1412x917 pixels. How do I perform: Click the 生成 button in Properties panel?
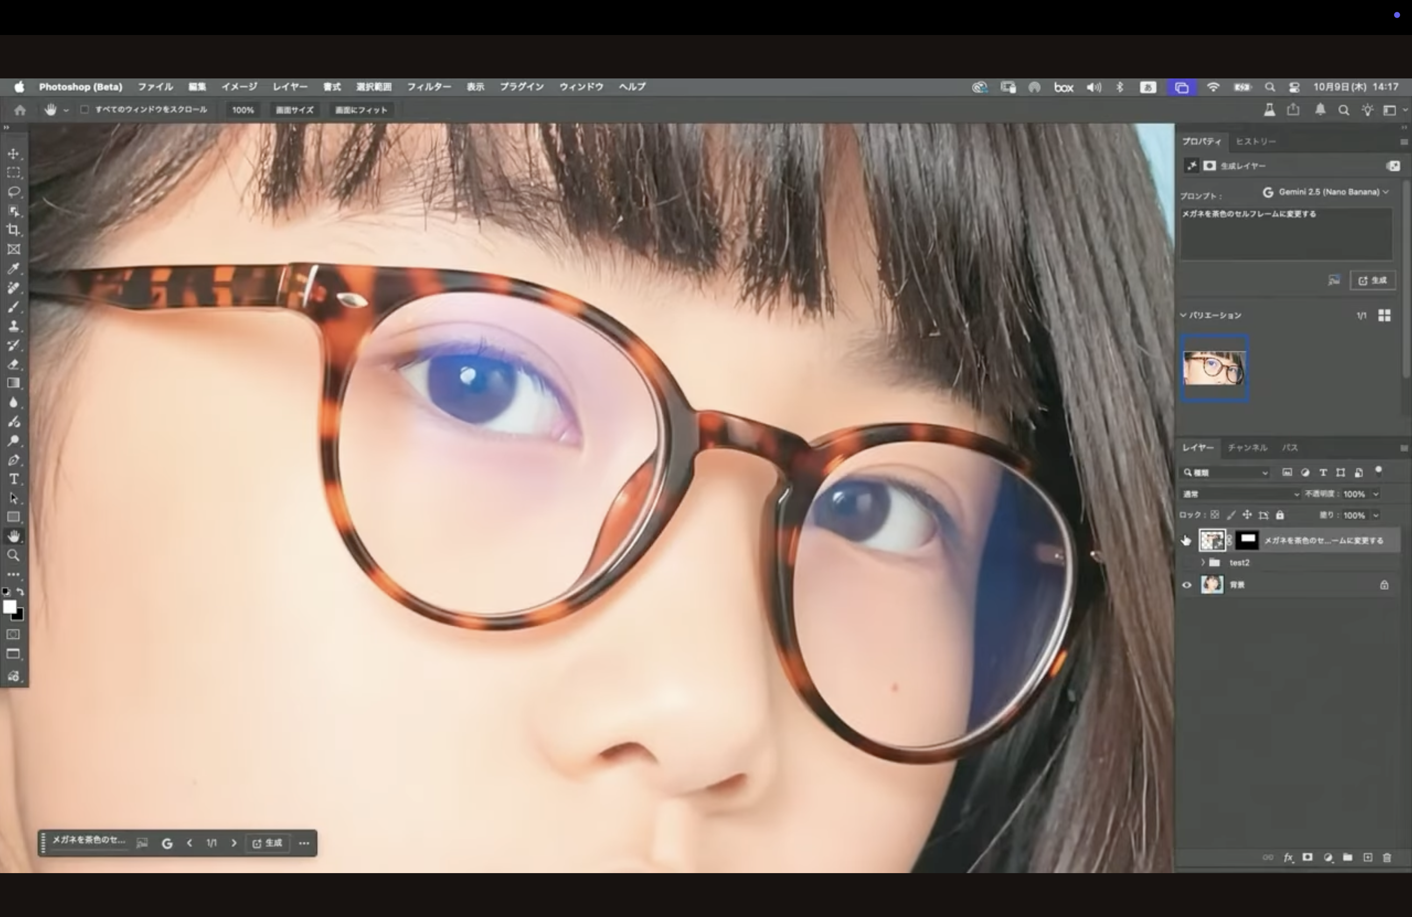pos(1373,281)
